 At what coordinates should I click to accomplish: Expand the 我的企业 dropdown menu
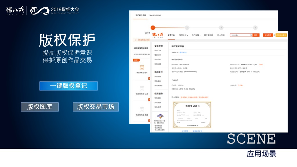(184, 35)
